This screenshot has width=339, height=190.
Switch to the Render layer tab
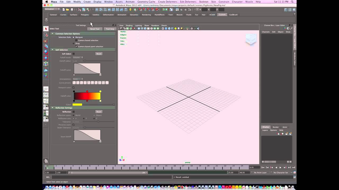(276, 127)
